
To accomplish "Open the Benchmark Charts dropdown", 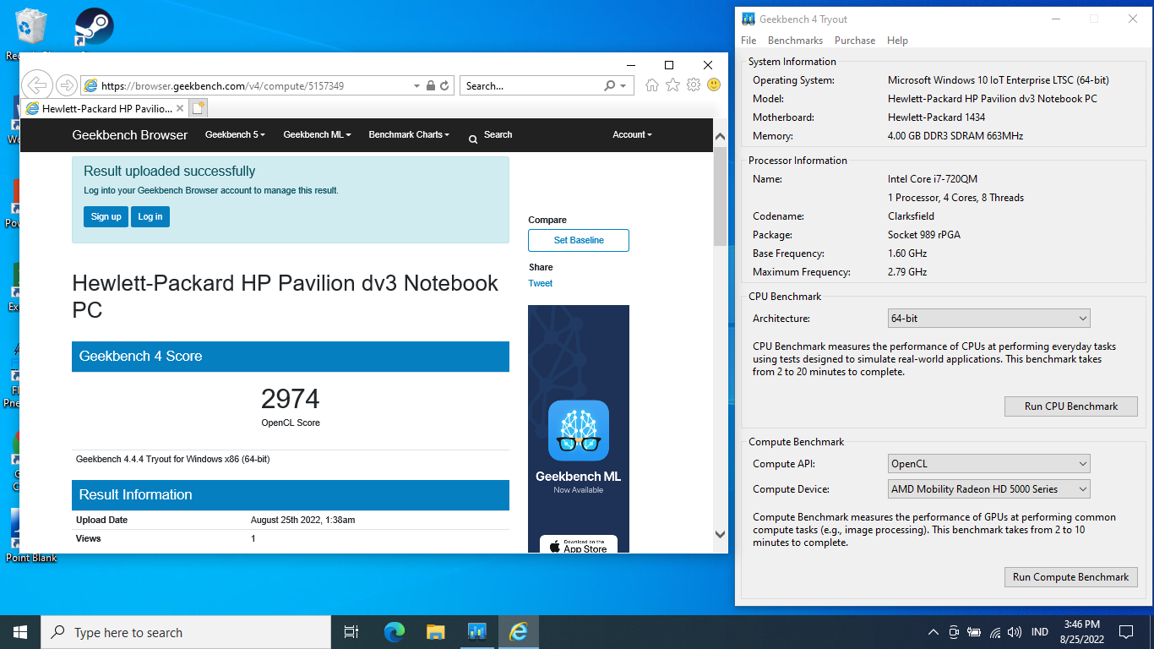I will click(409, 134).
